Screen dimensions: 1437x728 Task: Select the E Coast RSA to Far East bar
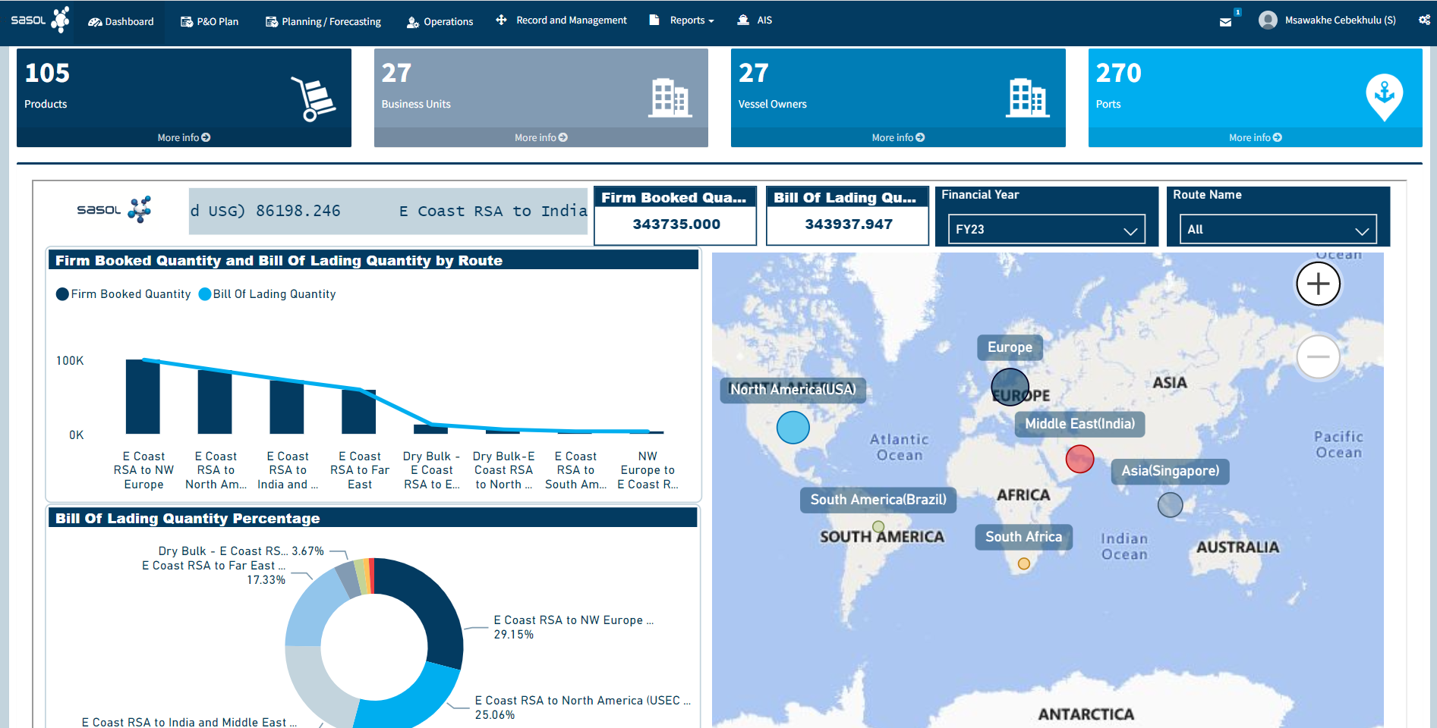click(359, 412)
